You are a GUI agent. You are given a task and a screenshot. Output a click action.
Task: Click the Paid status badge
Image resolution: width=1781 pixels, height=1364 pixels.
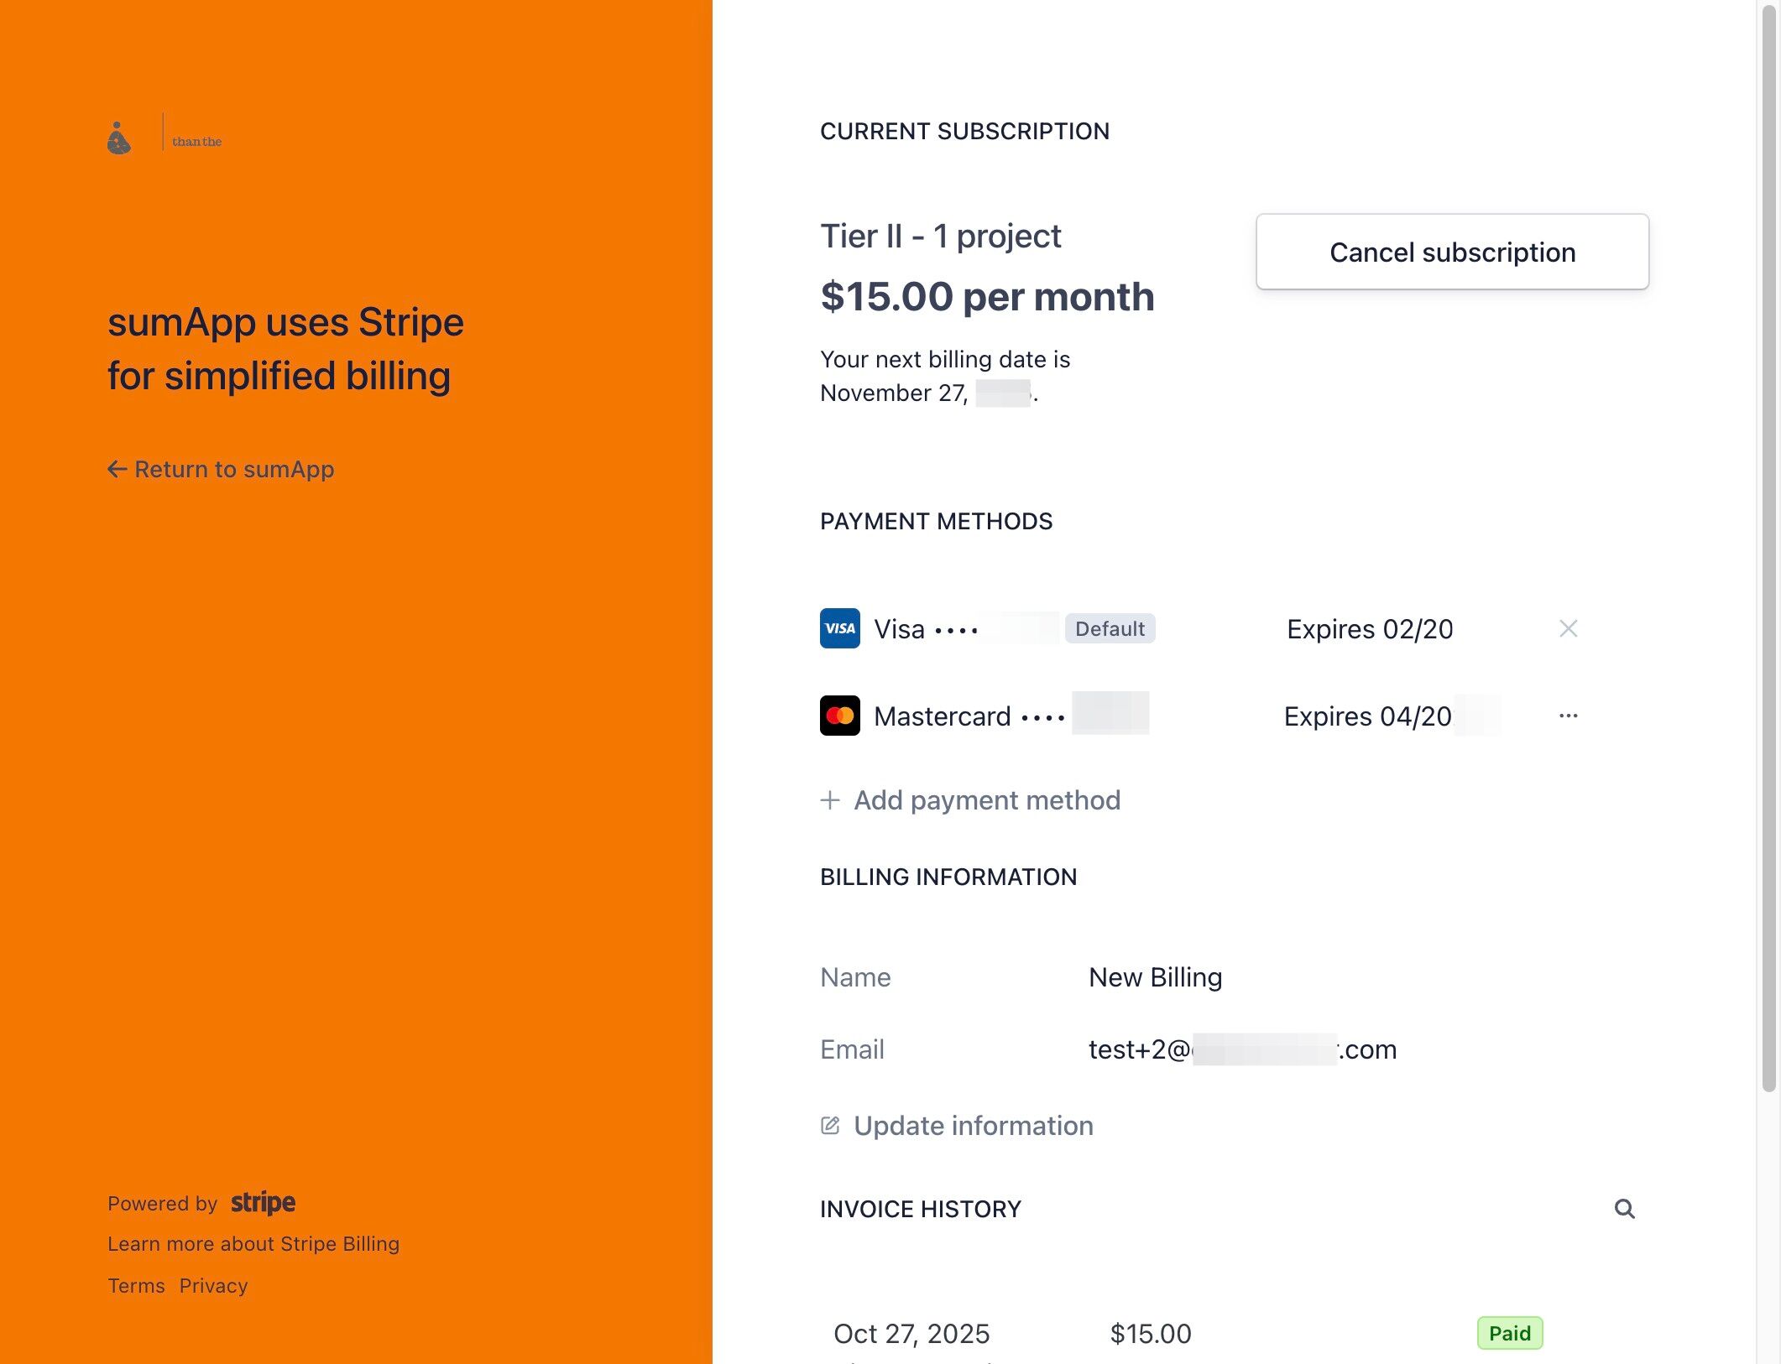[1509, 1333]
